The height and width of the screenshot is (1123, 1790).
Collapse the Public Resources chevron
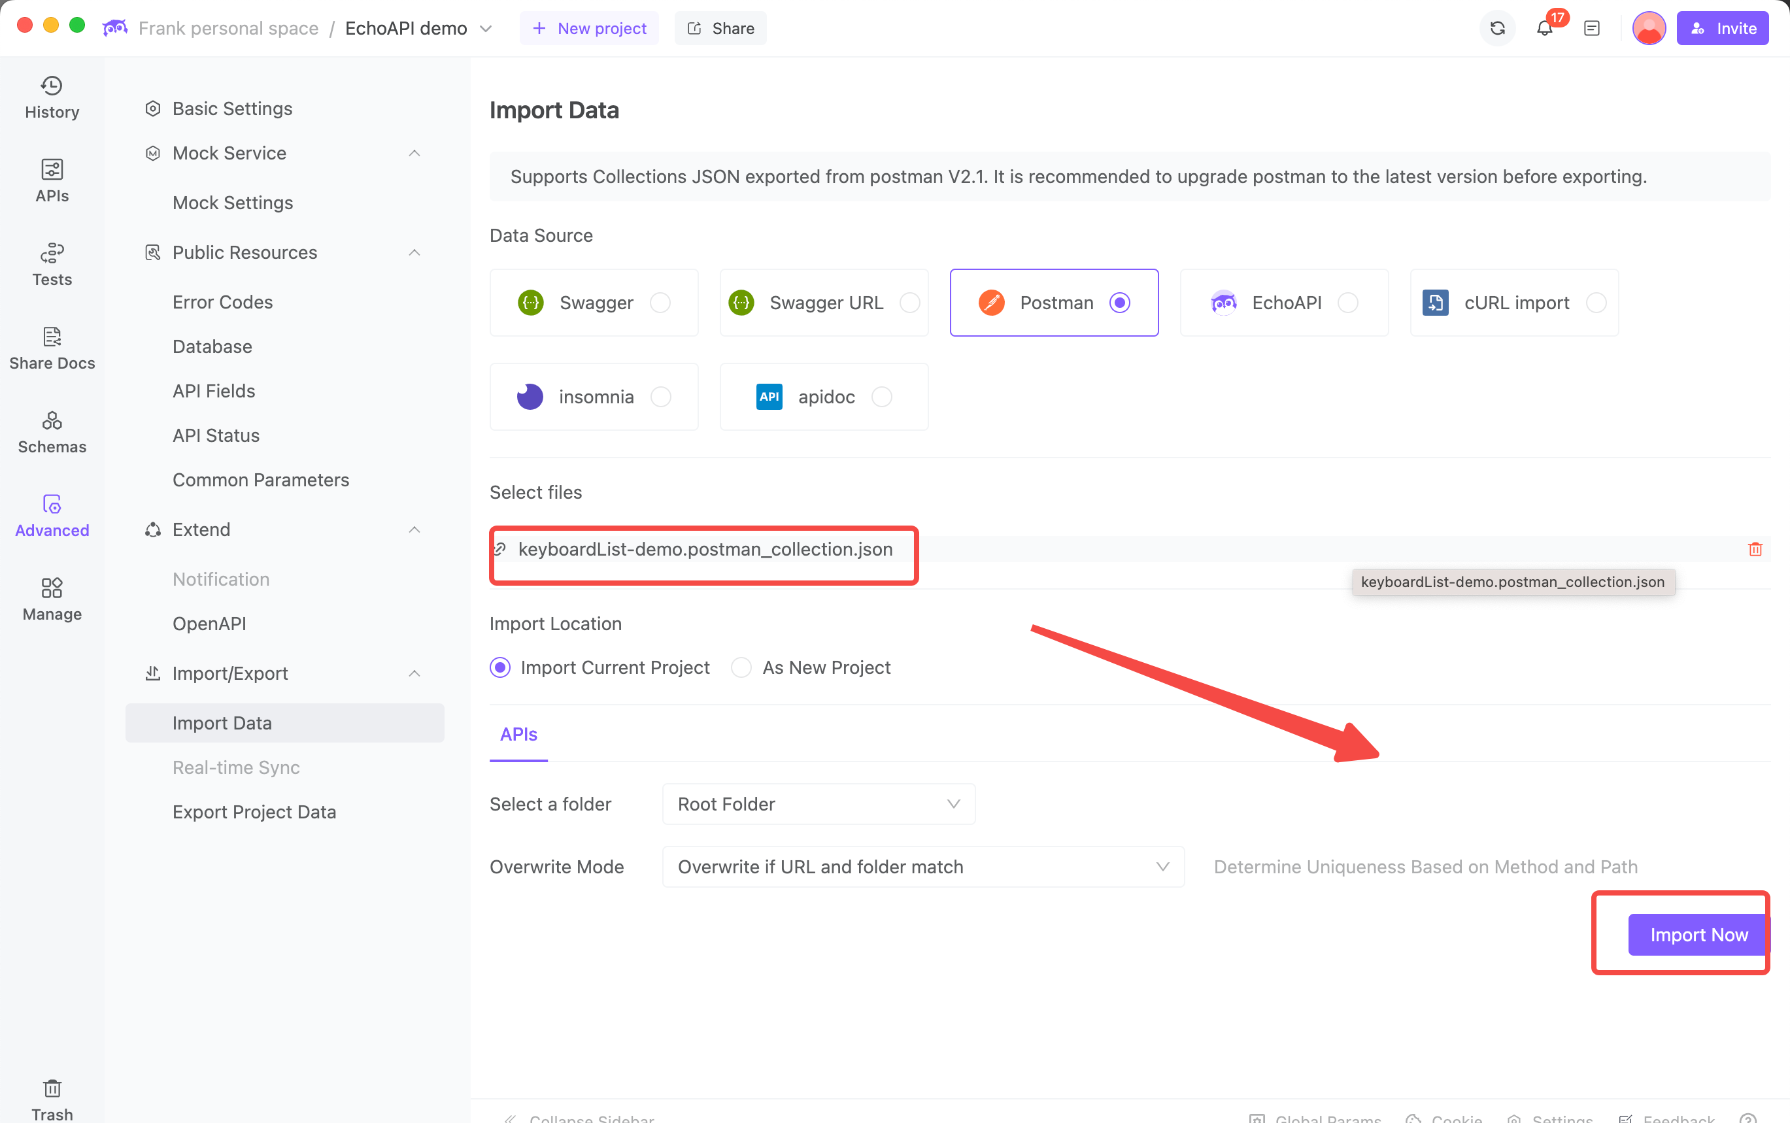(x=414, y=252)
